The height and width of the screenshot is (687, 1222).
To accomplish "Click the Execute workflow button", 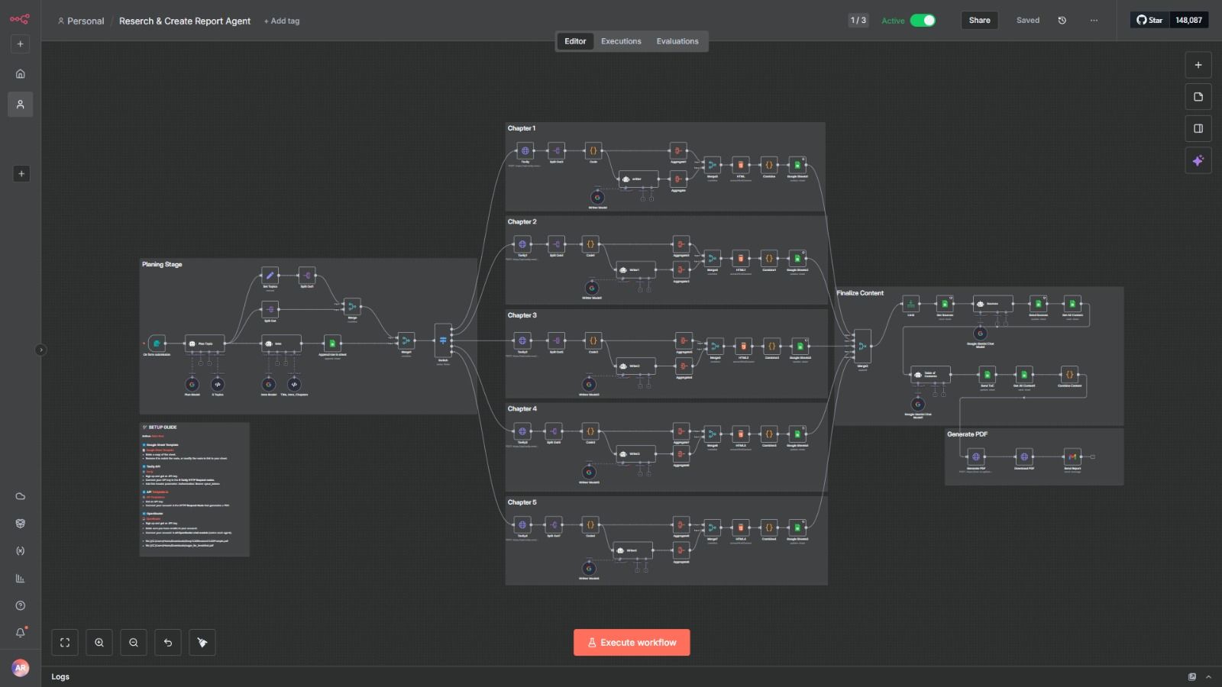I will (x=632, y=643).
